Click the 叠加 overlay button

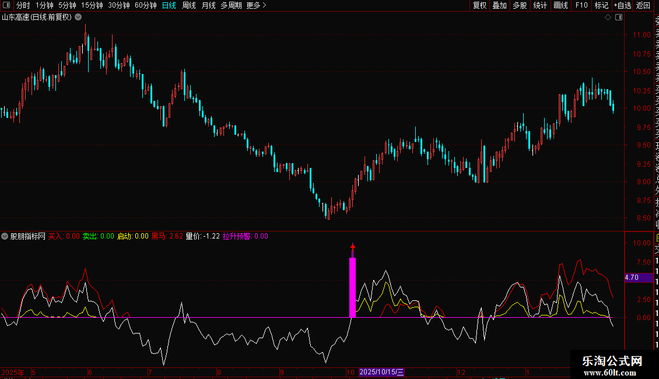click(x=499, y=5)
